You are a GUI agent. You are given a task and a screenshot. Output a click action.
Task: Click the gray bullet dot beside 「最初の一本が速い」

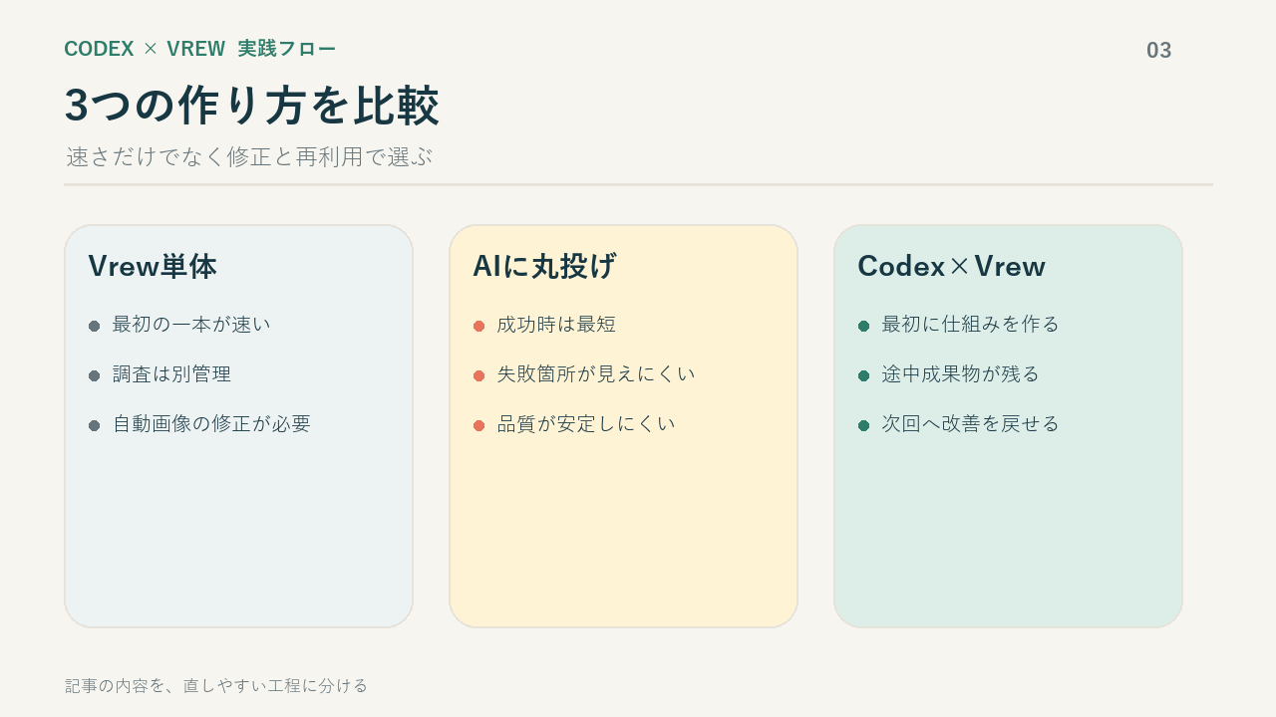(95, 326)
